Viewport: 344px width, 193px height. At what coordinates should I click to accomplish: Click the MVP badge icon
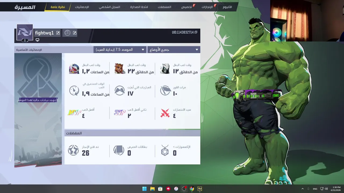point(74,113)
